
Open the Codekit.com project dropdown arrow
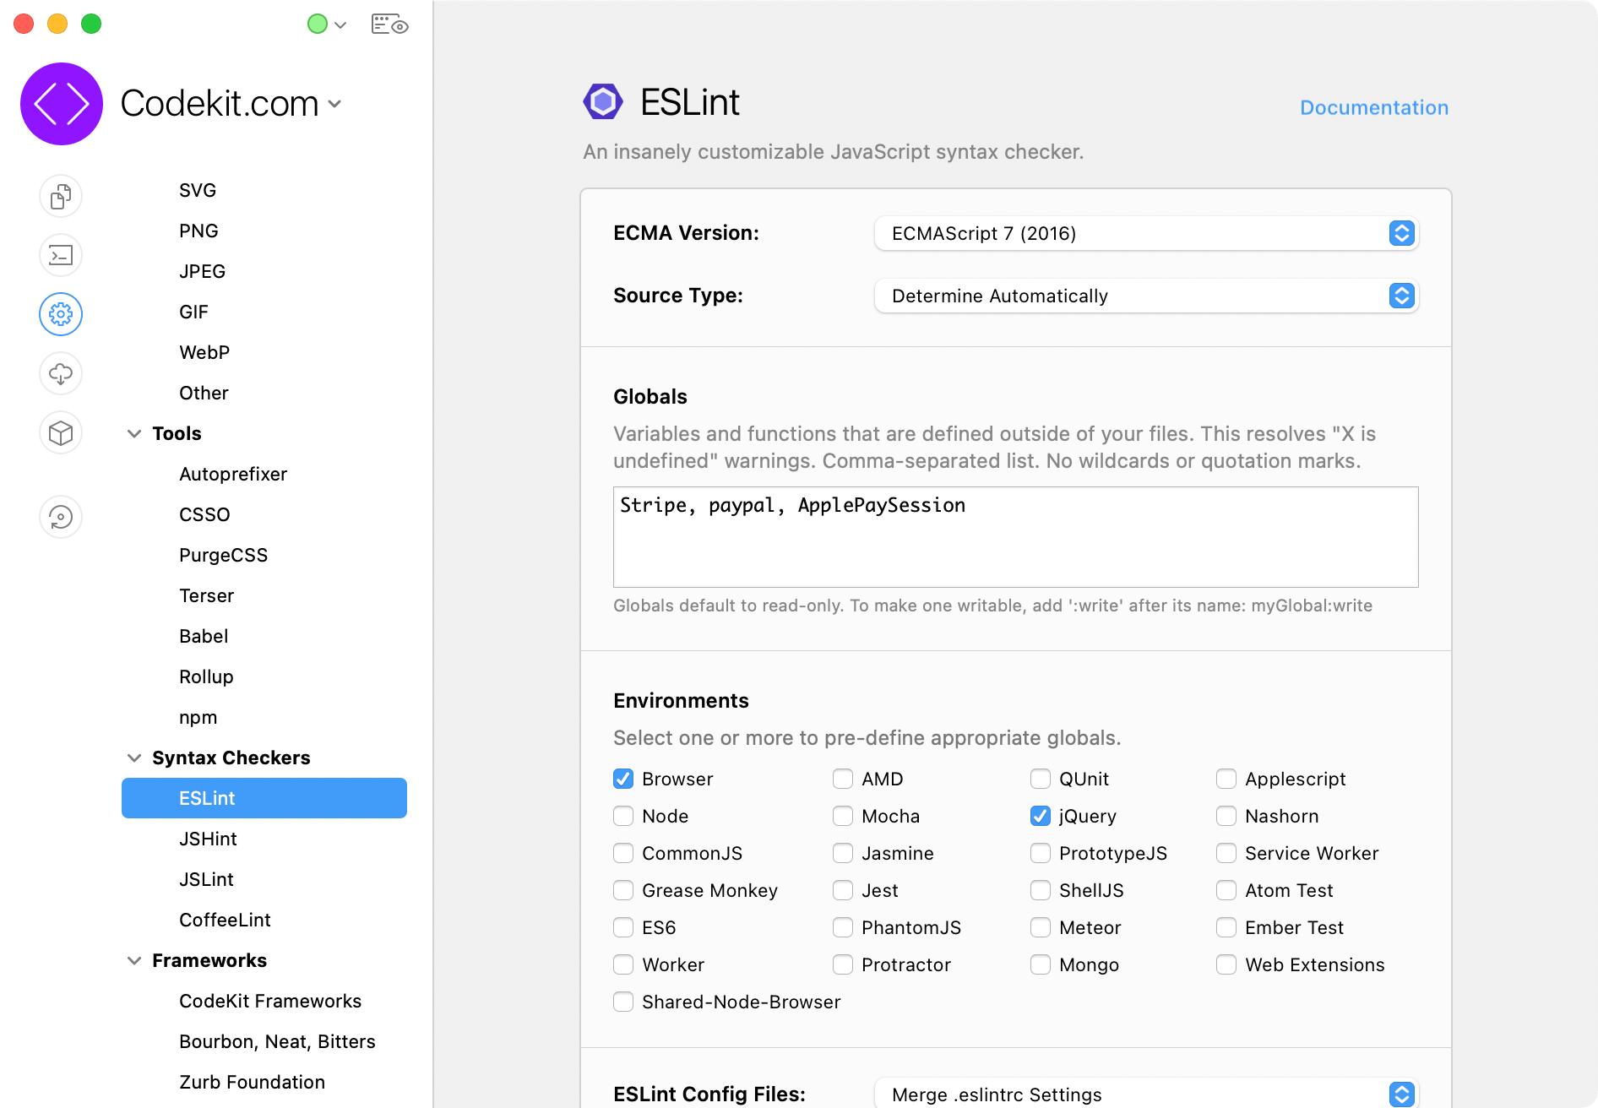[x=335, y=104]
